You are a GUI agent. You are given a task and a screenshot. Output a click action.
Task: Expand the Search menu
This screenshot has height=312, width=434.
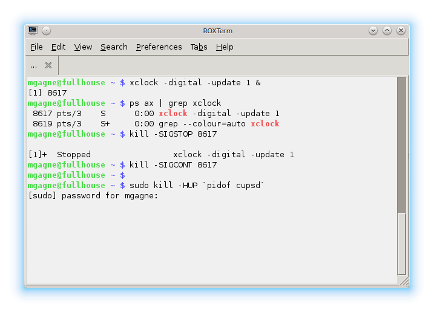coord(114,47)
